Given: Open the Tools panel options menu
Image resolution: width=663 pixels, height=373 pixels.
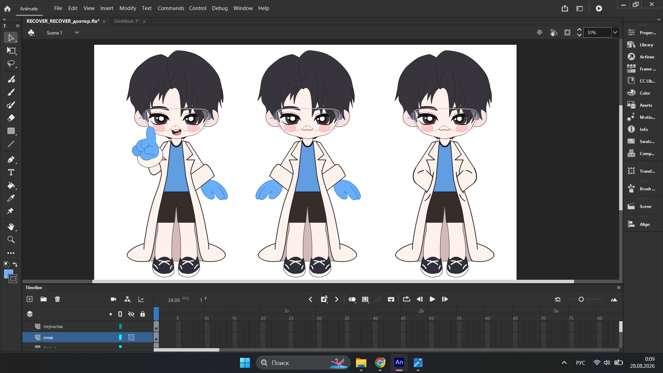Looking at the screenshot, I should click(x=18, y=26).
